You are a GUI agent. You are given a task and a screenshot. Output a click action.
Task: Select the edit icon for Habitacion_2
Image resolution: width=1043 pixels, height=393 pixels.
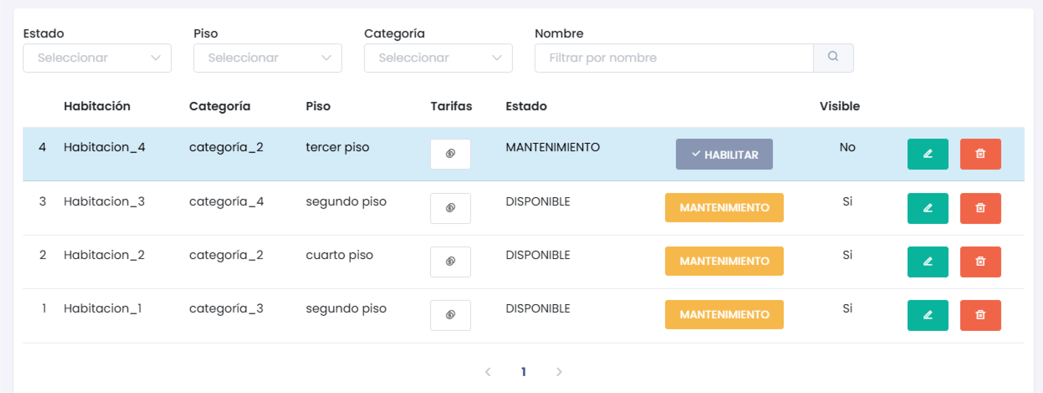[928, 262]
